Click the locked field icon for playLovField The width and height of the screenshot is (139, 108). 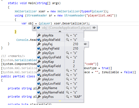39,84
